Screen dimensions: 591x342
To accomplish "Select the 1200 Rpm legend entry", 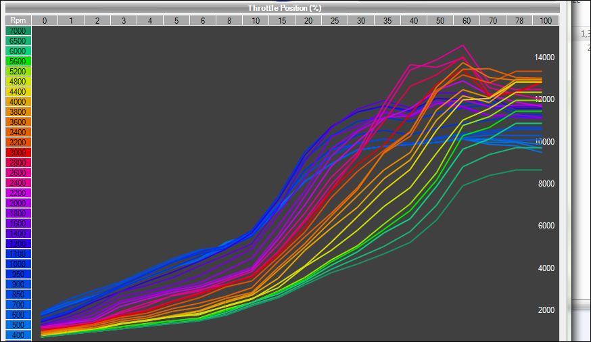I will [x=18, y=244].
